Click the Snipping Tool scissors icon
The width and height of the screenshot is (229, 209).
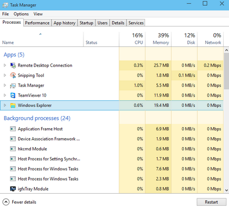click(x=13, y=75)
